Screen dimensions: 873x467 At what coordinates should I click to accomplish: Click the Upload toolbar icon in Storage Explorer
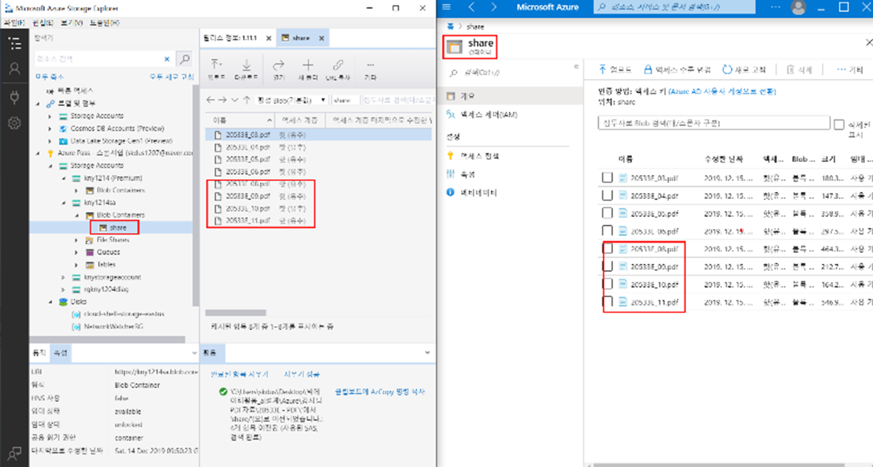(216, 69)
